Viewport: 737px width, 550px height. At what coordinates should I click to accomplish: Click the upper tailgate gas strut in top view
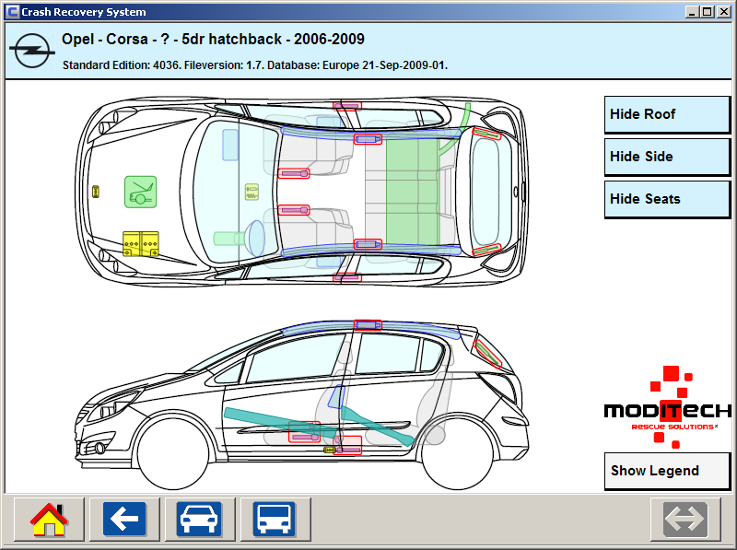click(x=486, y=134)
